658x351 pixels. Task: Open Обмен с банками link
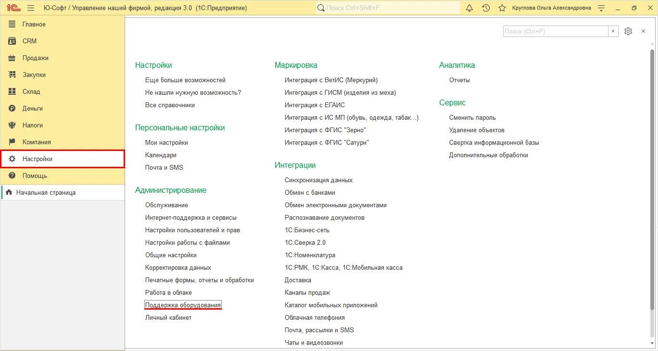coord(310,192)
